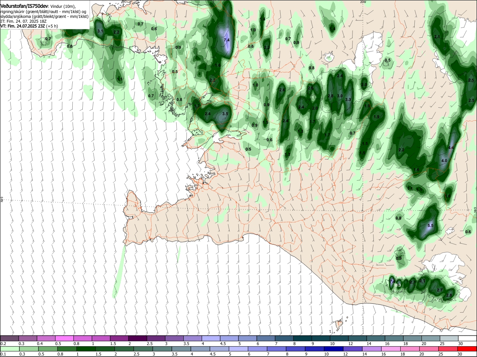Click the 3.5 precipitation value on map
The height and width of the screenshot is (357, 477).
(x=225, y=114)
